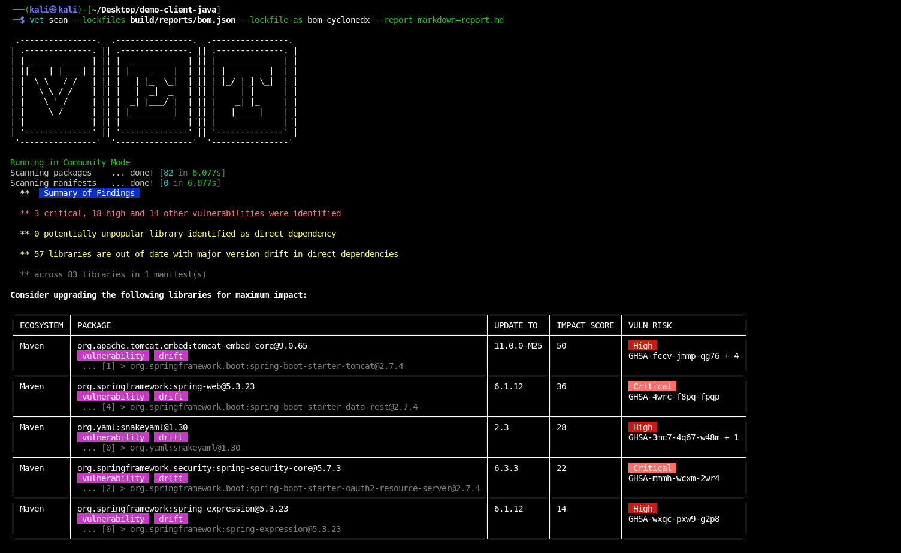901x553 pixels.
Task: Click update version 11.0.0-M25
Action: coord(518,346)
